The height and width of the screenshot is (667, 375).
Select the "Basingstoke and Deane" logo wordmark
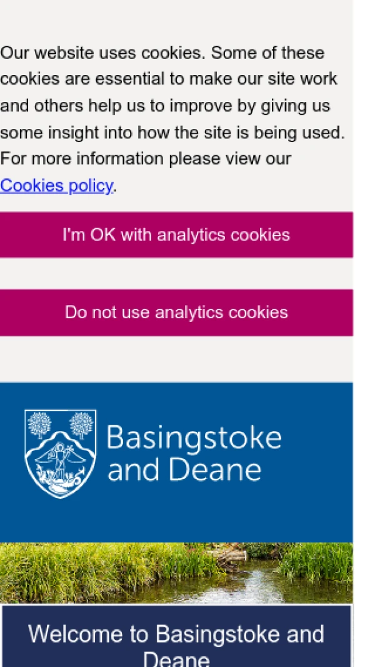tap(194, 453)
